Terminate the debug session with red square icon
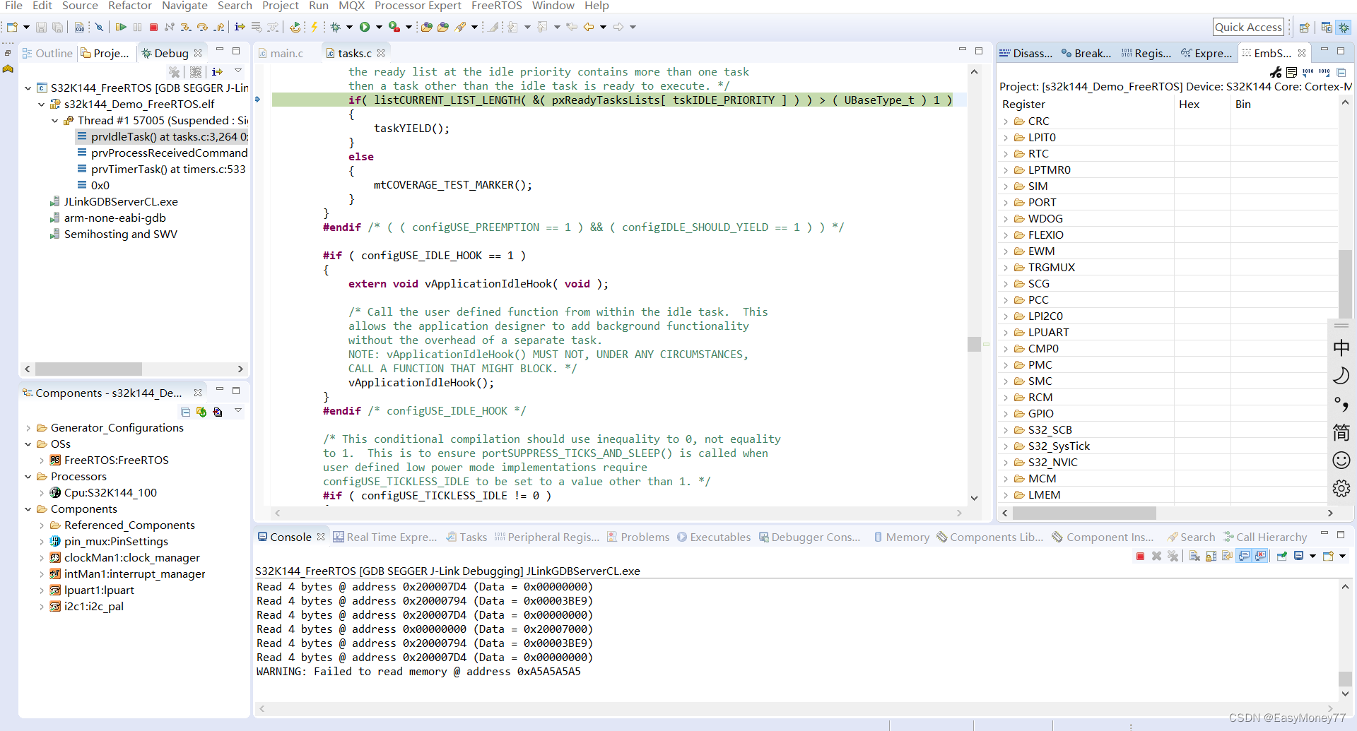Image resolution: width=1357 pixels, height=731 pixels. [x=153, y=27]
